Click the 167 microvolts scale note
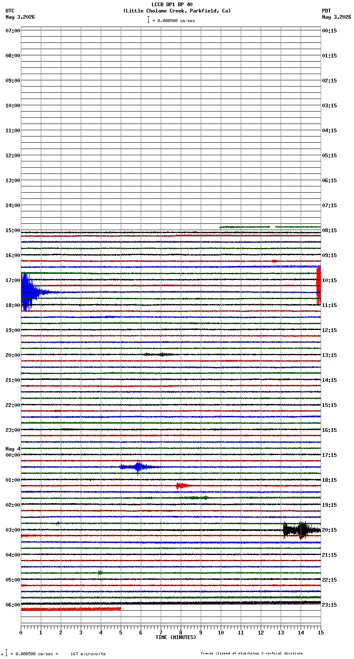This screenshot has width=354, height=659. click(88, 654)
